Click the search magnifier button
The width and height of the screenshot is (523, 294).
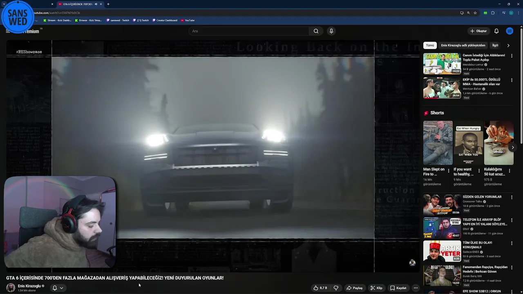click(316, 31)
